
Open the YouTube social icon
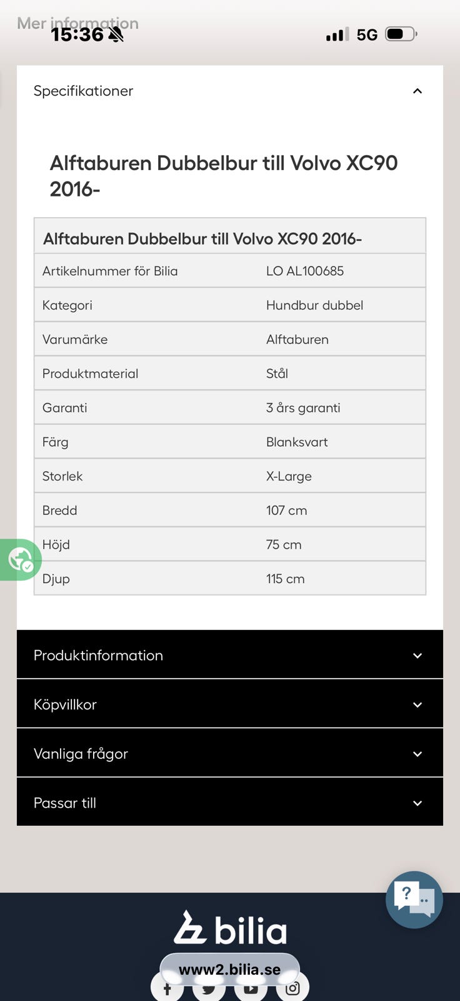point(251,988)
